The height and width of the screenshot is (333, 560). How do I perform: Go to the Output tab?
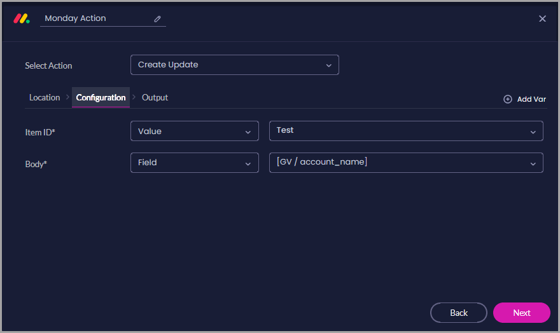(x=155, y=97)
